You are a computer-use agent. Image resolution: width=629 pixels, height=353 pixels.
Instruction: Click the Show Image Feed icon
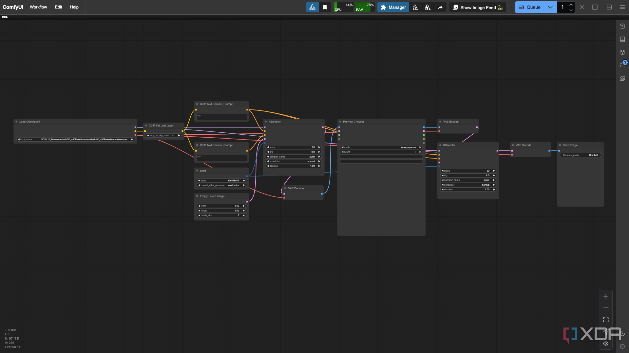(455, 7)
